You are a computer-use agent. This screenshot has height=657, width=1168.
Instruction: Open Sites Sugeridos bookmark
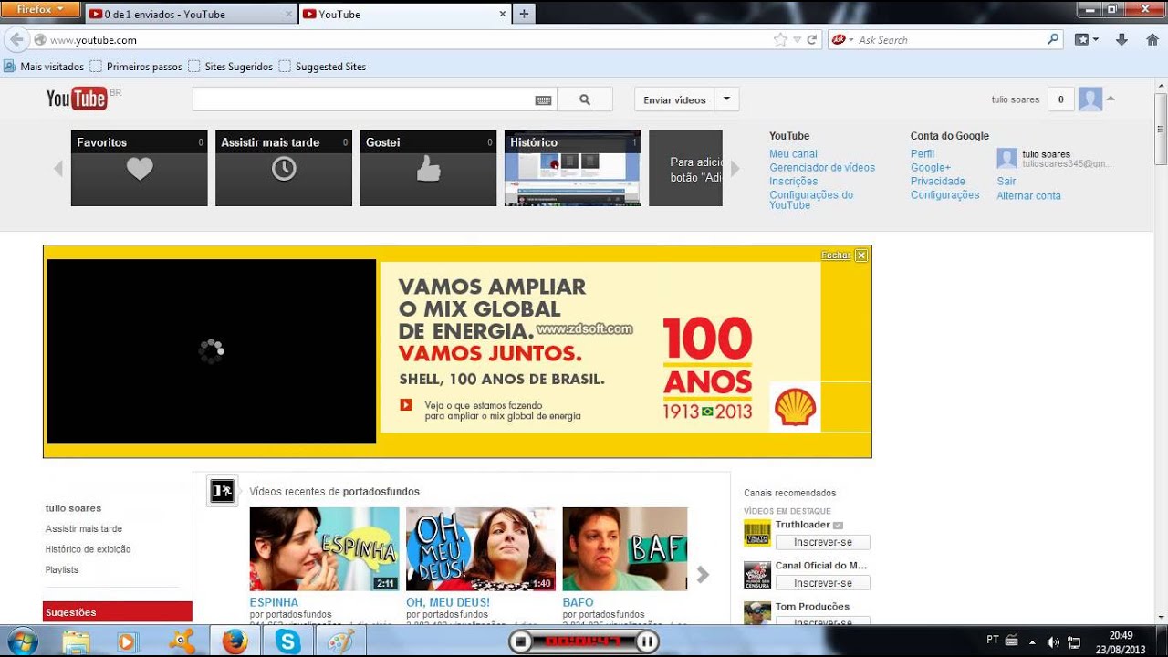point(231,67)
